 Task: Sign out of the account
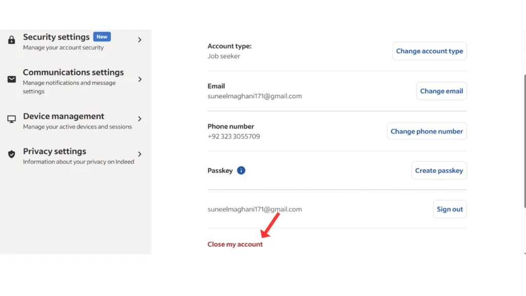coord(449,209)
